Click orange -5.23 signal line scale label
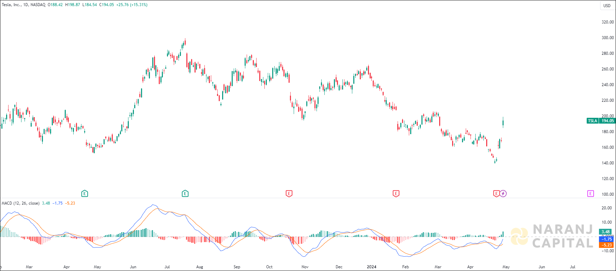The height and width of the screenshot is (271, 616). pyautogui.click(x=605, y=245)
